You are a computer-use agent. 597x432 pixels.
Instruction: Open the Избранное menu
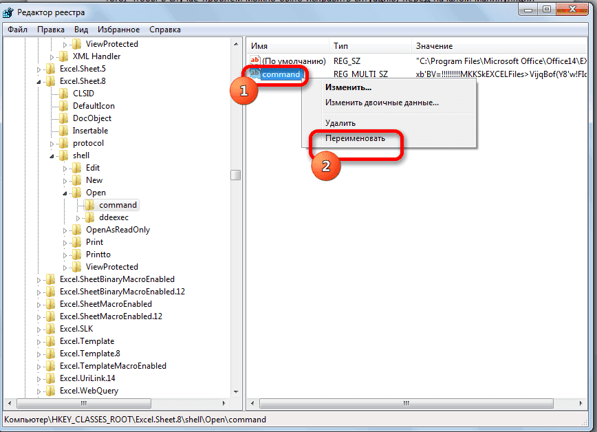119,30
